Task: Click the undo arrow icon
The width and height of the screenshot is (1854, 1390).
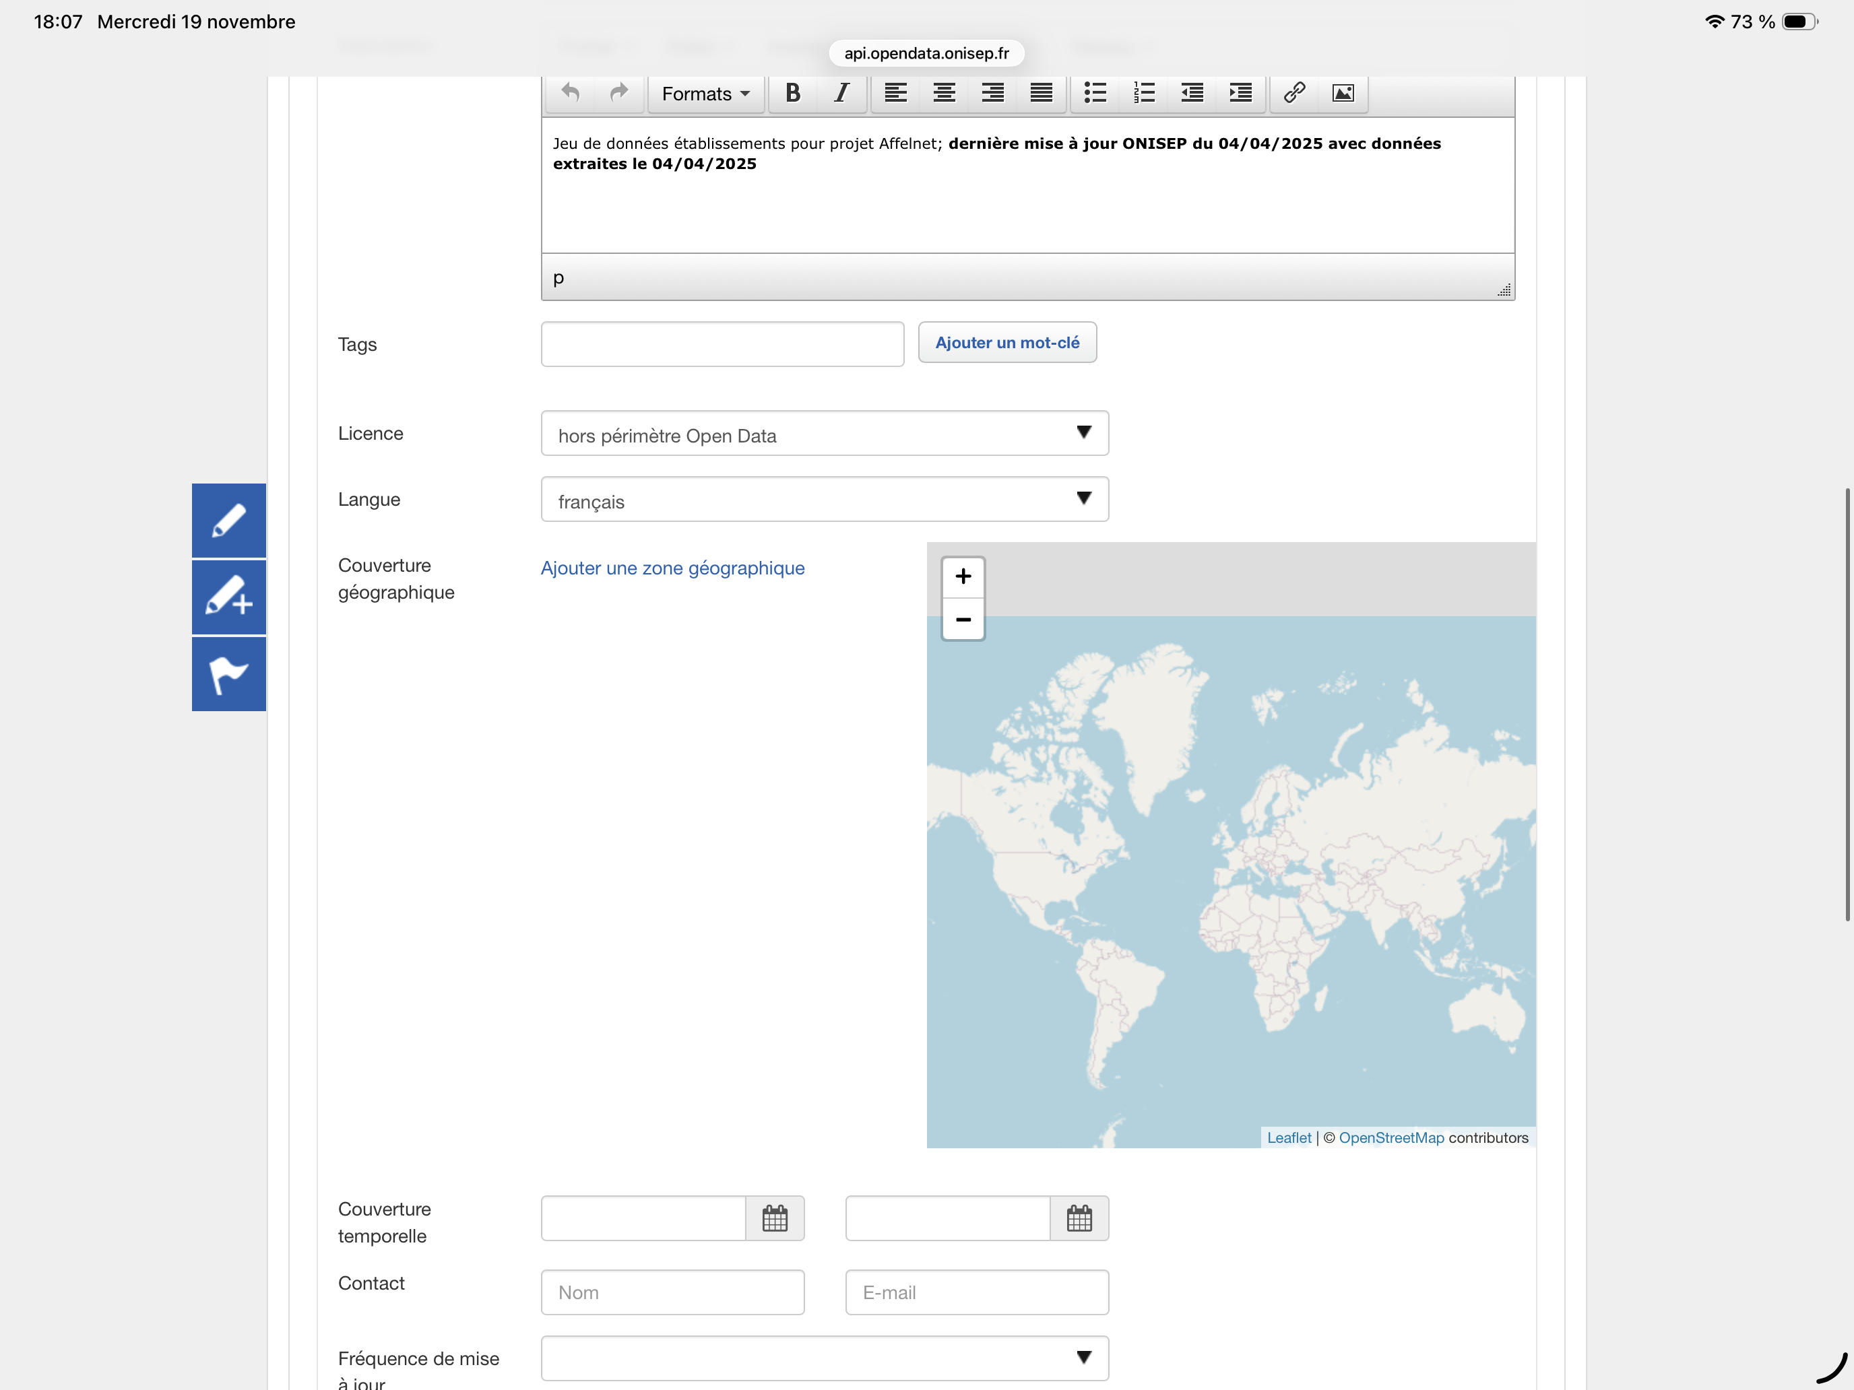Action: [570, 93]
